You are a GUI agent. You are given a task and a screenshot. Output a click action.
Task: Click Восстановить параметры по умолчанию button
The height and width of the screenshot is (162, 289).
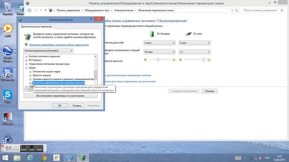click(x=61, y=96)
